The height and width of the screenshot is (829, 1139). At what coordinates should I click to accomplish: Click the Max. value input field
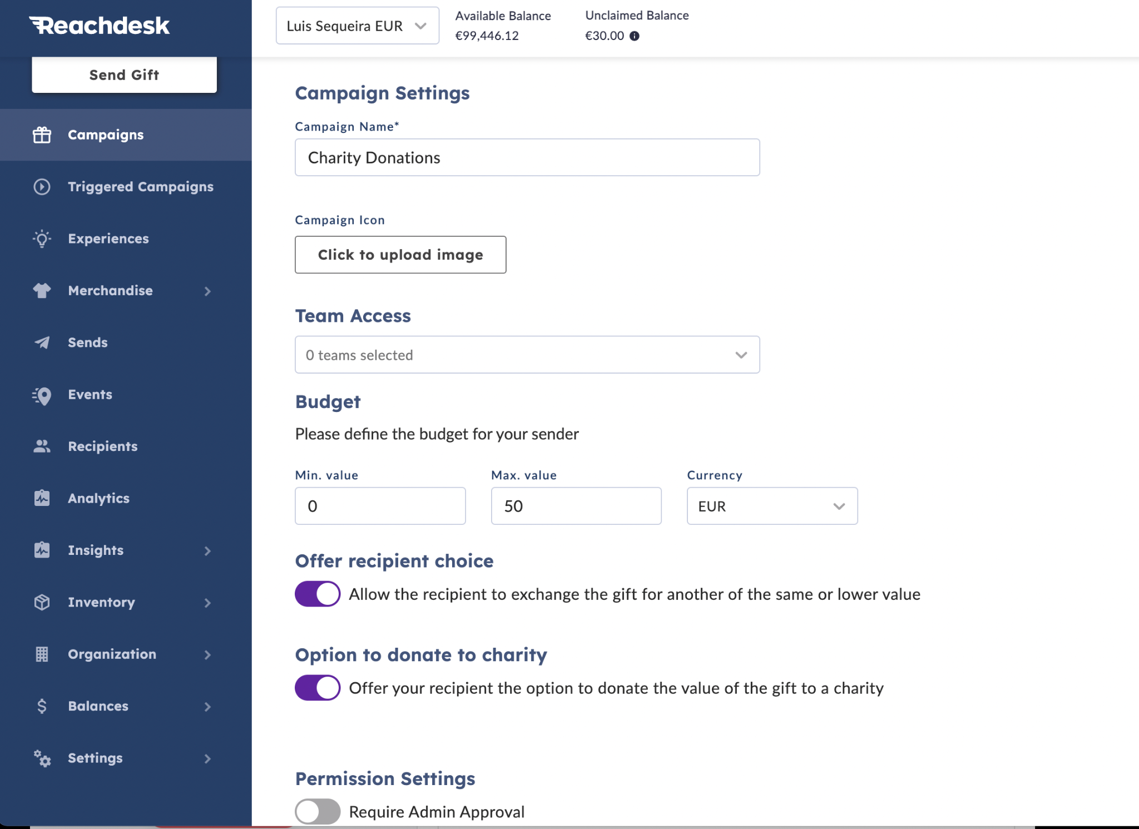[576, 506]
